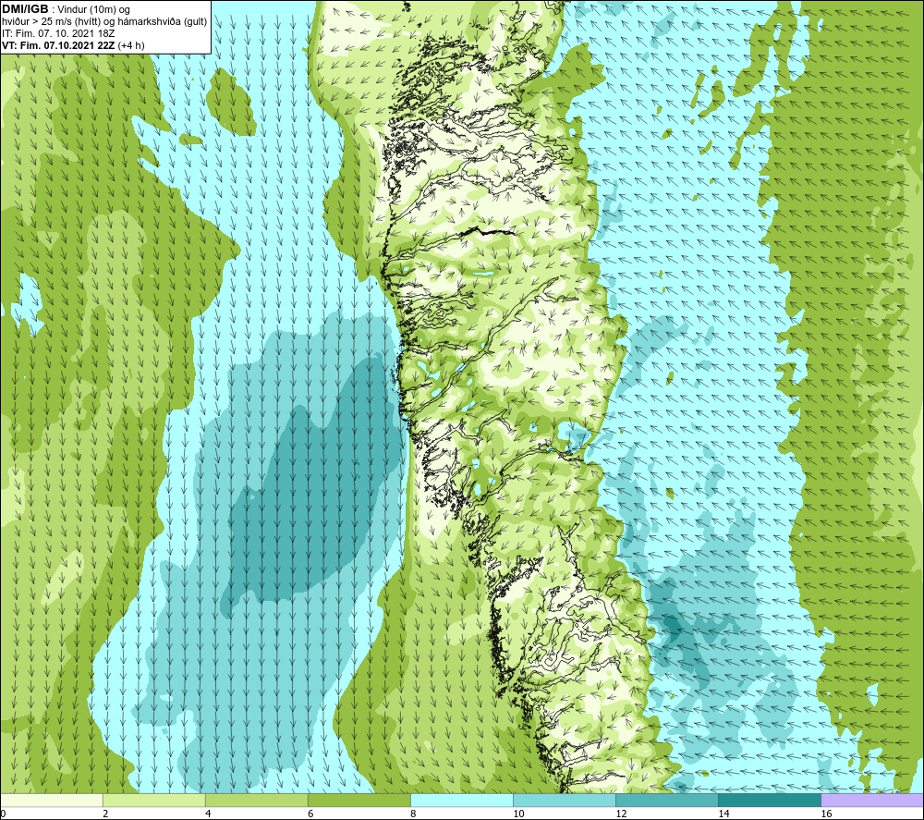
Task: Click the purple legend swatch above 16 m/s
Action: pyautogui.click(x=872, y=800)
